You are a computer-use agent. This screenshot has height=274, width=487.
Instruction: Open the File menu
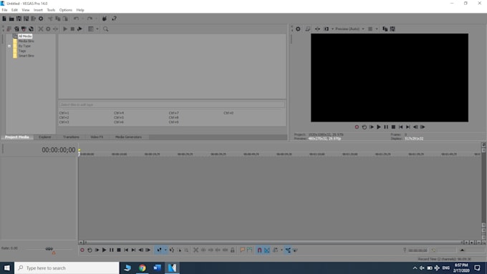pyautogui.click(x=4, y=10)
